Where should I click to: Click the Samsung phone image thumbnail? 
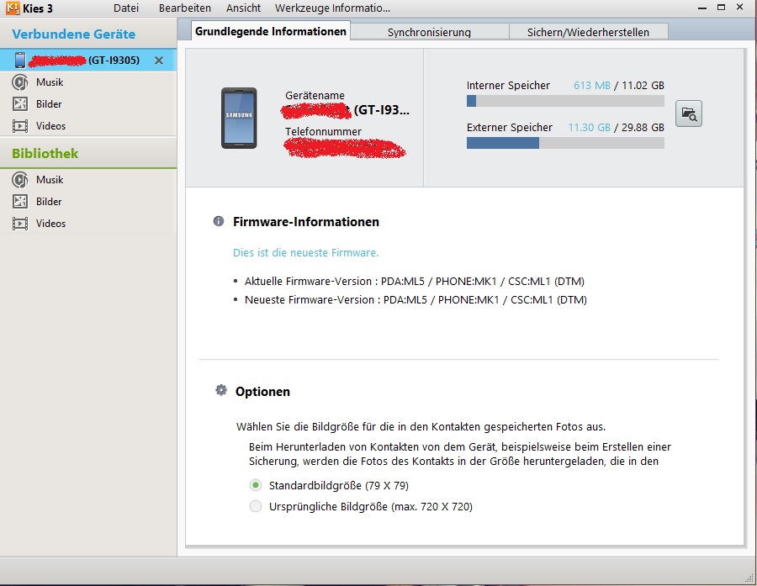coord(239,118)
